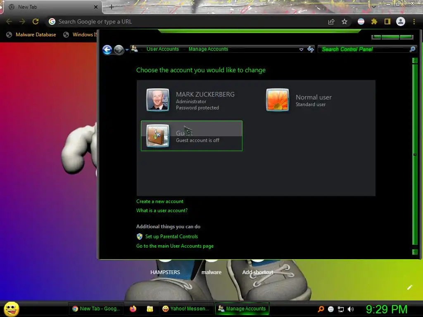Screen dimensions: 423x317
Task: Click Chrome forward navigation arrow
Action: (22, 21)
